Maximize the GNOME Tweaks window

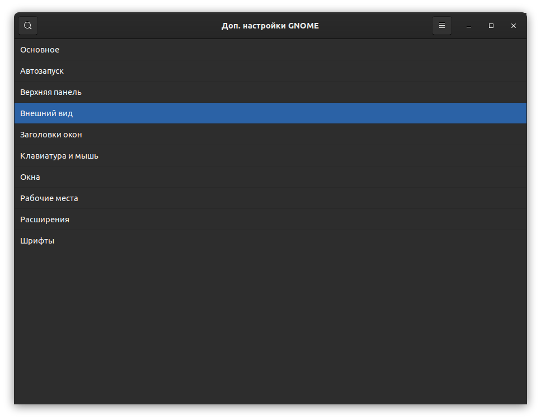point(491,26)
